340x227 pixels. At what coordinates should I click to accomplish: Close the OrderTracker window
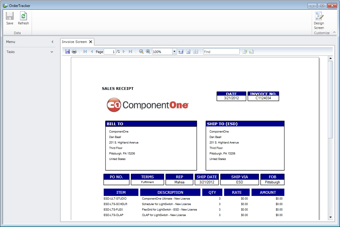coord(332,6)
